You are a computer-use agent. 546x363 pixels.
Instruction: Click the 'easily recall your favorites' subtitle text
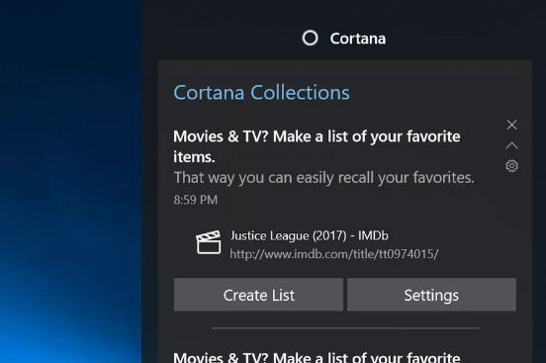(323, 178)
